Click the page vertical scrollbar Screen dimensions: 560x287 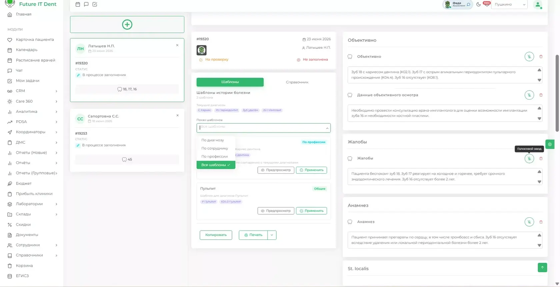tap(557, 93)
